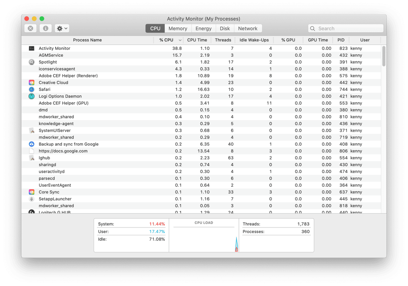The height and width of the screenshot is (286, 408).
Task: Click the System 11.44% value
Action: coord(157,224)
